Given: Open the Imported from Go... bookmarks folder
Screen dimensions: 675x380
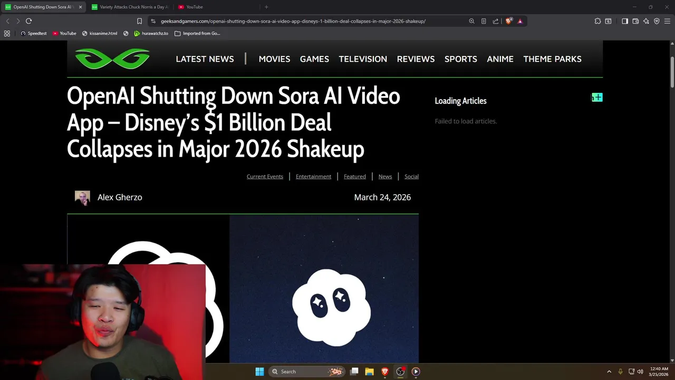Looking at the screenshot, I should tap(197, 33).
